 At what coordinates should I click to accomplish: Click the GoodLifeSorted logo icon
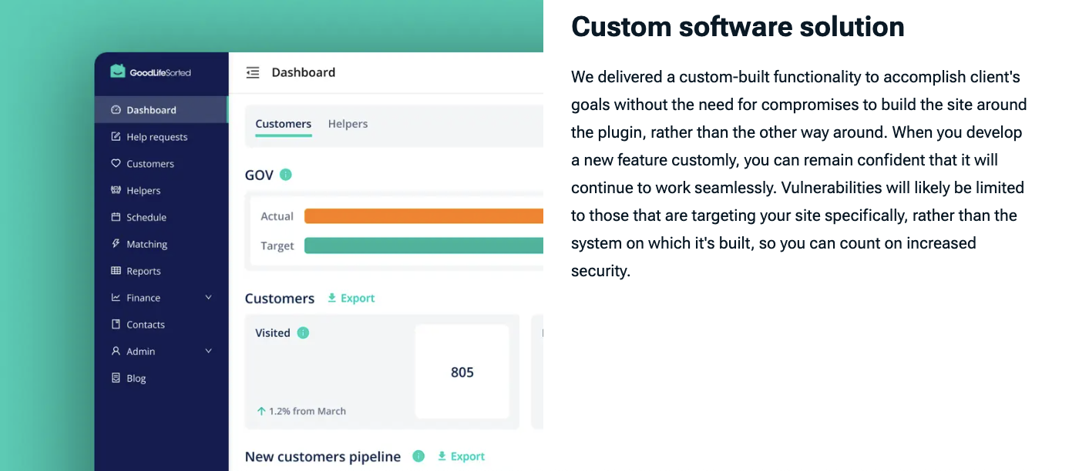117,72
